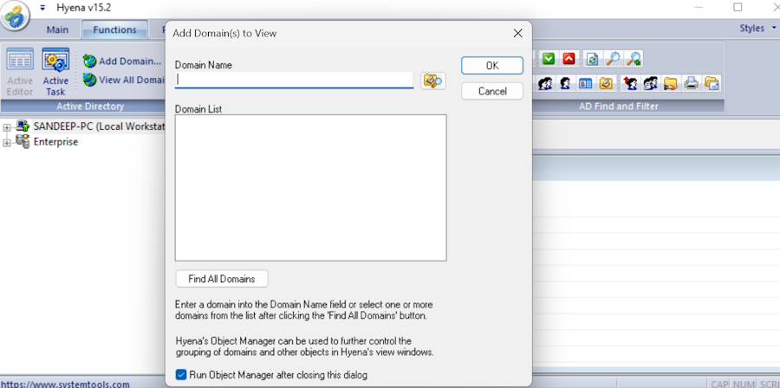
Task: Click the folder with scanner icon
Action: pos(606,83)
